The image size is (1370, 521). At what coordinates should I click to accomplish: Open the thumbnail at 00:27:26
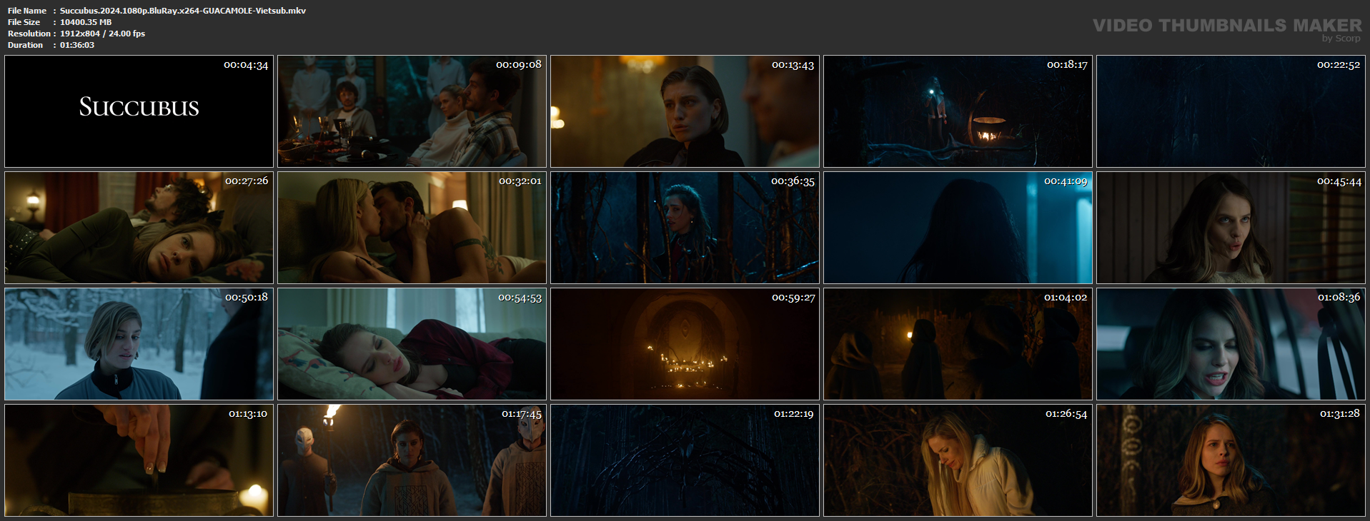point(139,228)
